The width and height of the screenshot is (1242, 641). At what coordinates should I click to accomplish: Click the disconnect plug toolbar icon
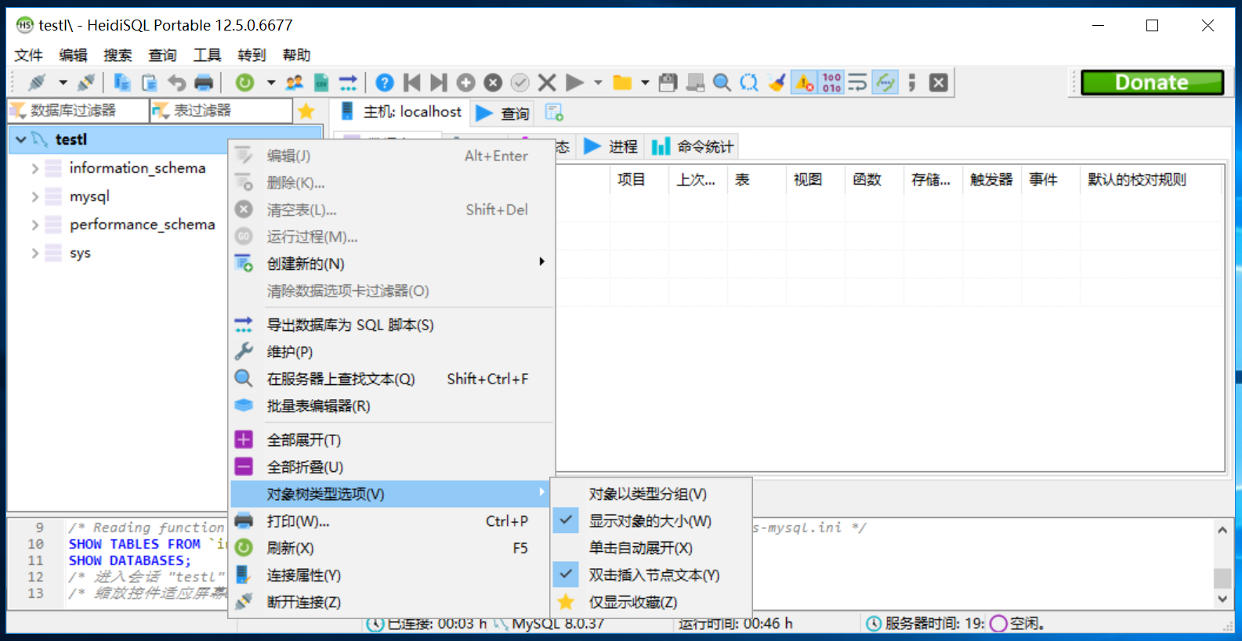click(x=87, y=82)
